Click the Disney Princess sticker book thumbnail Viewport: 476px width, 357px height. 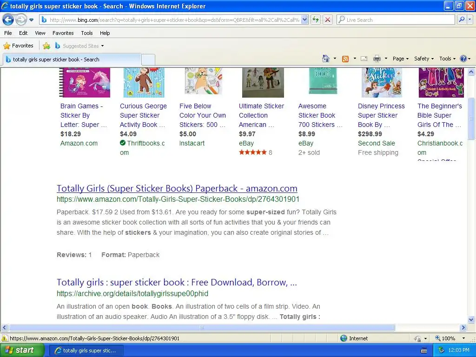pos(382,82)
